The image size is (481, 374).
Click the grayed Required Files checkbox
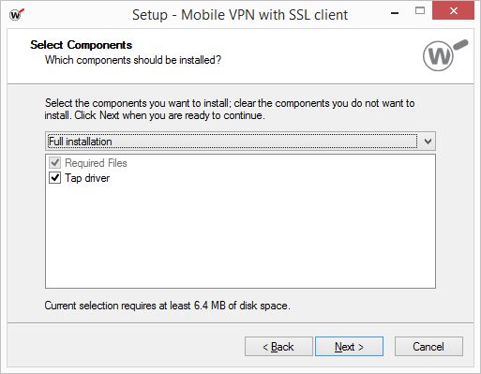pos(55,163)
